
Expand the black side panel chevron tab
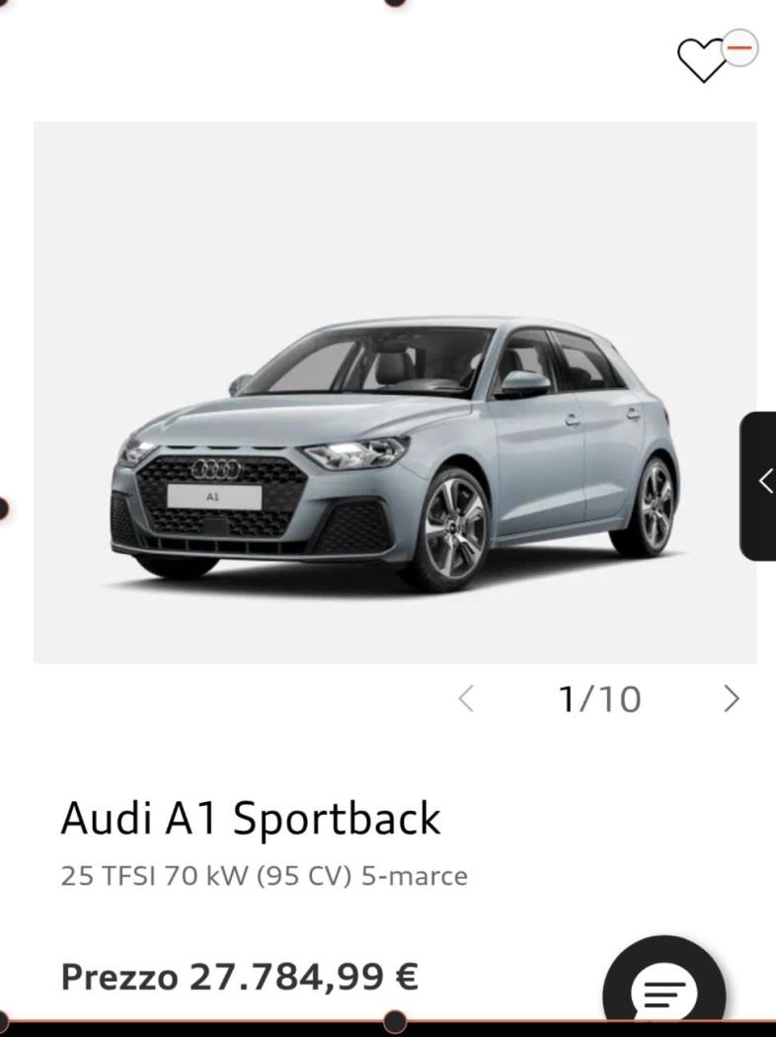tap(758, 486)
